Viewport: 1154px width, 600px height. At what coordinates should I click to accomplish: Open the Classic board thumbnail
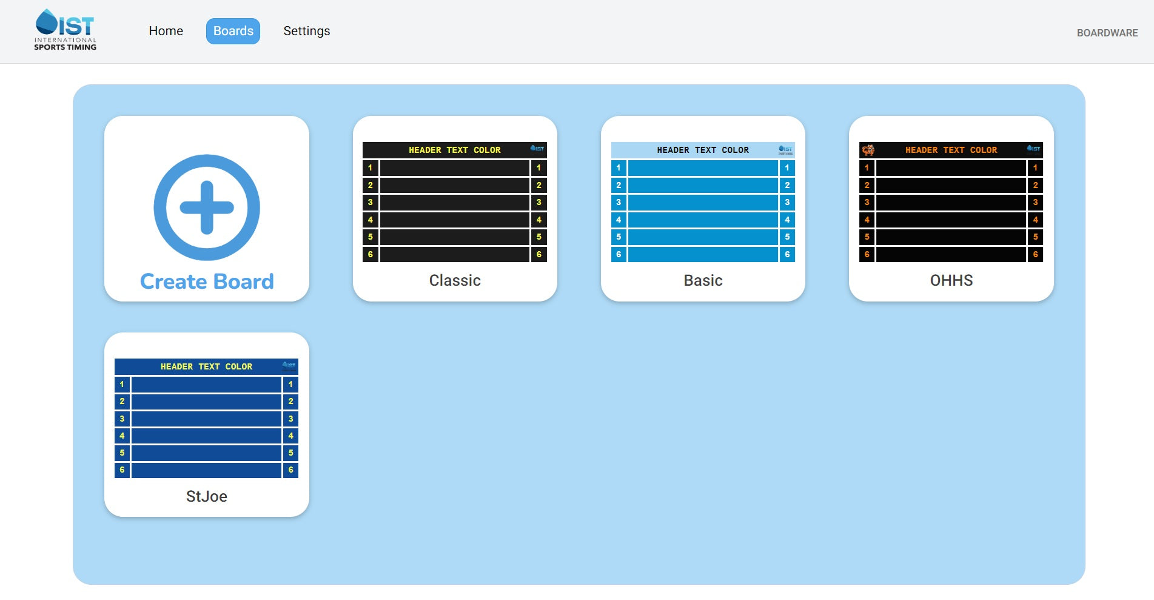tap(454, 202)
